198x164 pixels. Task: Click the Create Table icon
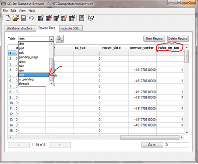40,18
